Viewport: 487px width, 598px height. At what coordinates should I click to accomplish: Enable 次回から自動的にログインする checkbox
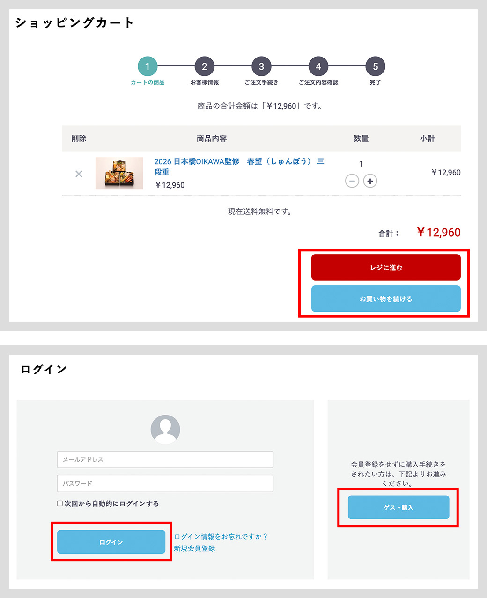click(x=60, y=503)
